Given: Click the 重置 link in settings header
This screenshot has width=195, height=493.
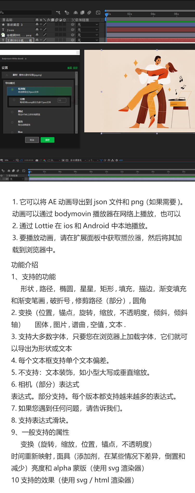Looking at the screenshot, I should pyautogui.click(x=69, y=68).
